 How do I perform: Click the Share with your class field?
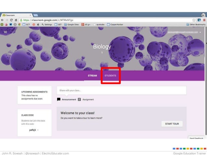tap(122, 90)
